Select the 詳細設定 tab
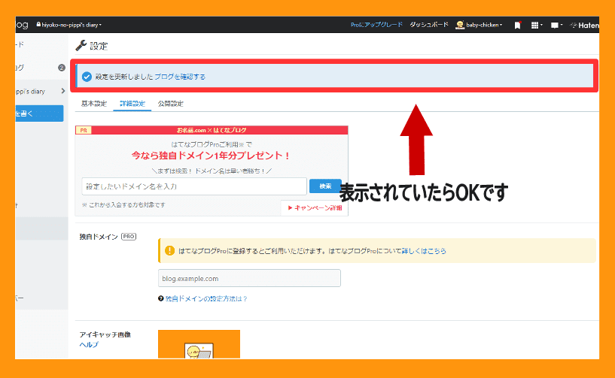This screenshot has height=378, width=615. point(132,104)
